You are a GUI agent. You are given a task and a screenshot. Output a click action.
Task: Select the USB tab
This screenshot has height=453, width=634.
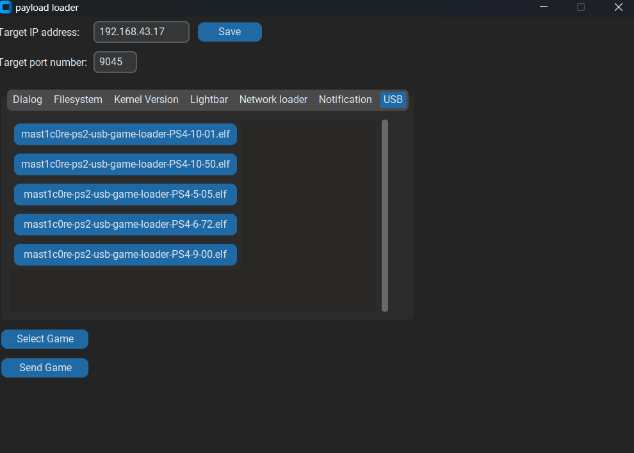[x=393, y=99]
